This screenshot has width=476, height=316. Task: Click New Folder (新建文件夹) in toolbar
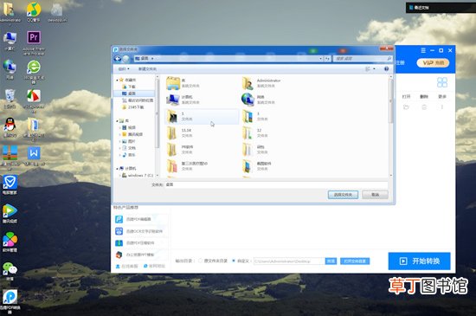point(147,69)
